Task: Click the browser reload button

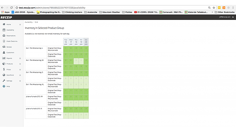Action: pyautogui.click(x=12, y=8)
